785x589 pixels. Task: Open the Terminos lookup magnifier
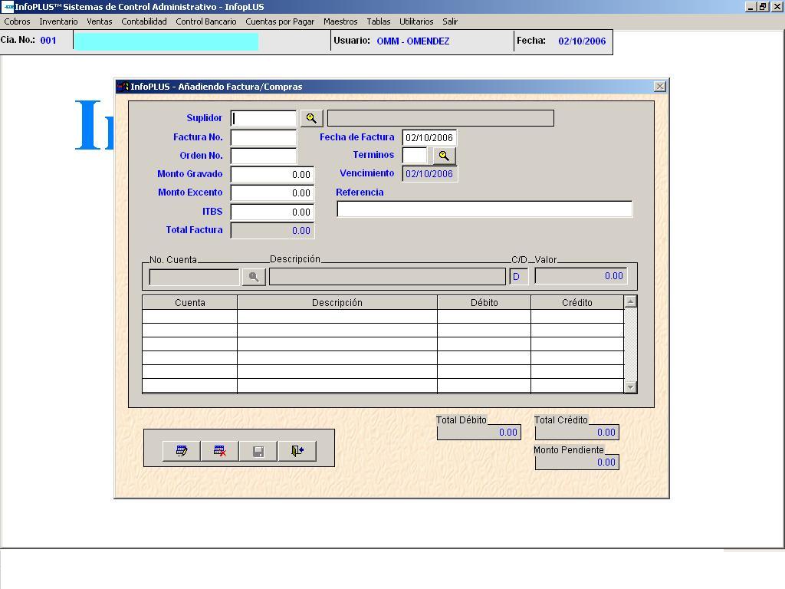(x=444, y=156)
